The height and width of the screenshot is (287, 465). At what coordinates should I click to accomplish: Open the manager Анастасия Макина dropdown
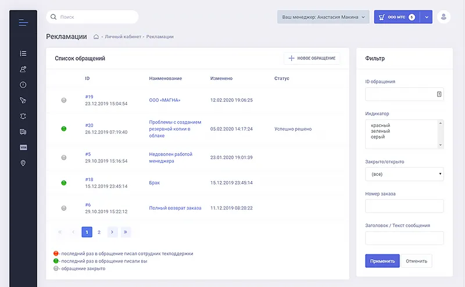(323, 17)
